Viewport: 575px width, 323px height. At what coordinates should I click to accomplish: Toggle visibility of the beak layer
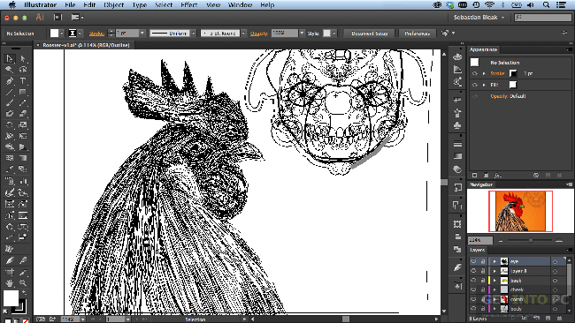tap(473, 281)
